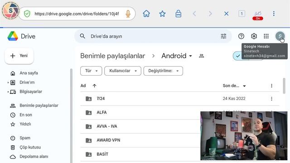Open the VPN lock icon
Viewport: 290px width, 163px height.
[x=178, y=14]
